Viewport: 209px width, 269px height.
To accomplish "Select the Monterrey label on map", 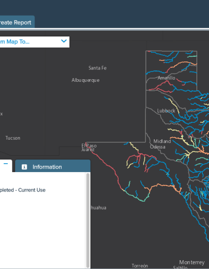I will point(192,262).
